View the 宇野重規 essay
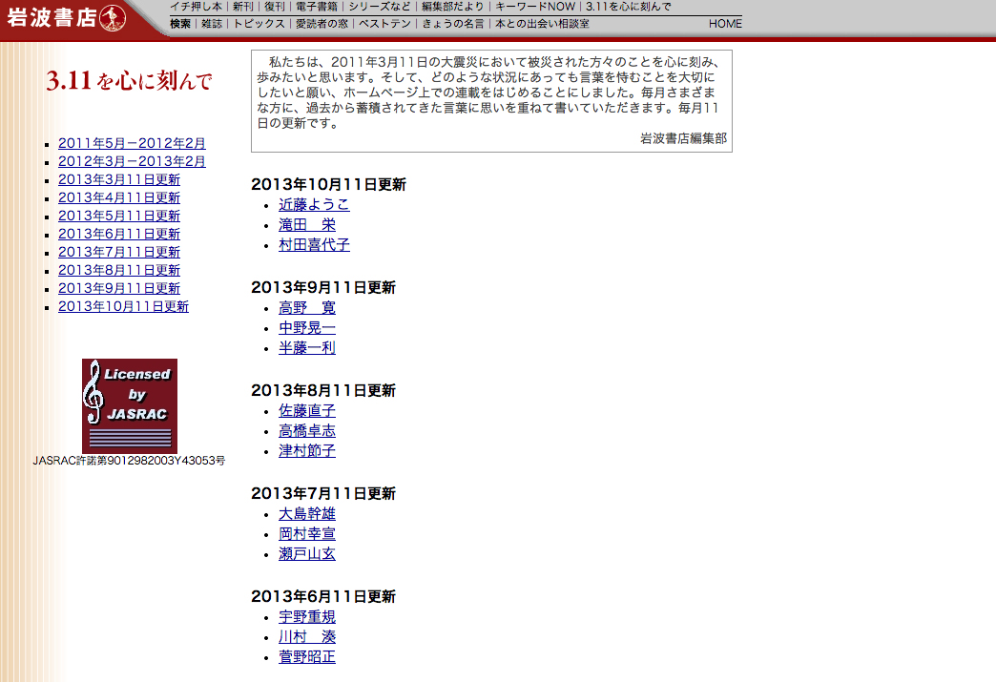The height and width of the screenshot is (682, 996). click(307, 616)
